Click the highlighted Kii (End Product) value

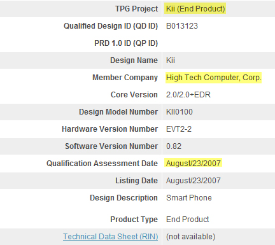(195, 9)
